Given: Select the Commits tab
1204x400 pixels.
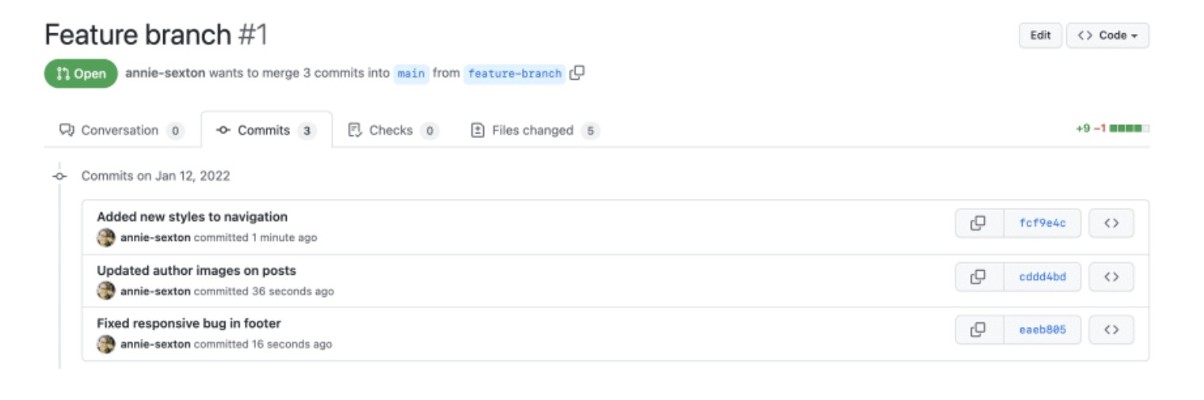Looking at the screenshot, I should 266,131.
